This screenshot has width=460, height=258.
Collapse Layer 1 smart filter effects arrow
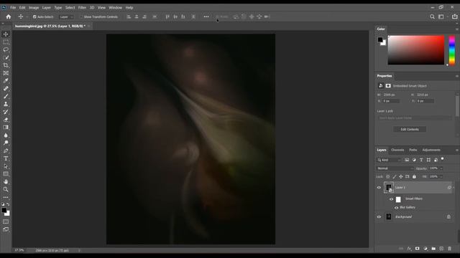click(x=454, y=188)
